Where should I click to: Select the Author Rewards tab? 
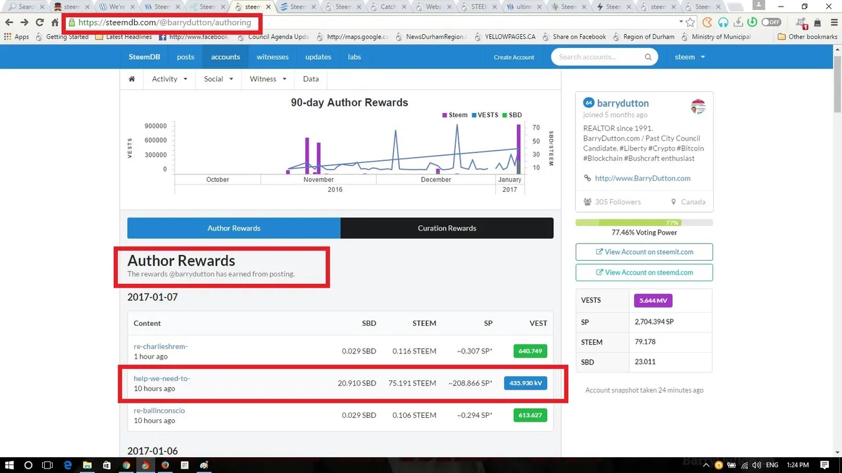pyautogui.click(x=234, y=228)
